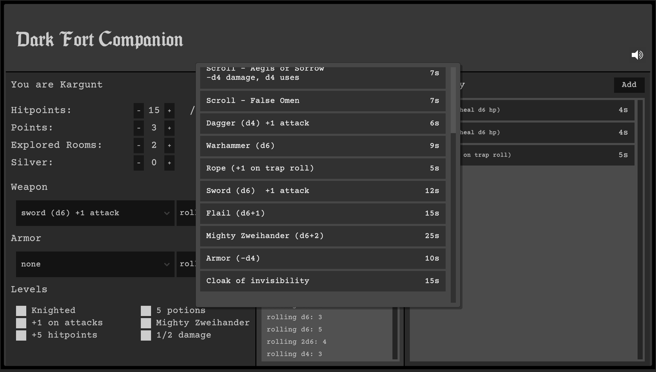Viewport: 656px width, 372px height.
Task: Pick Mighty Zweihander (d6+2) for 25s
Action: pyautogui.click(x=323, y=236)
